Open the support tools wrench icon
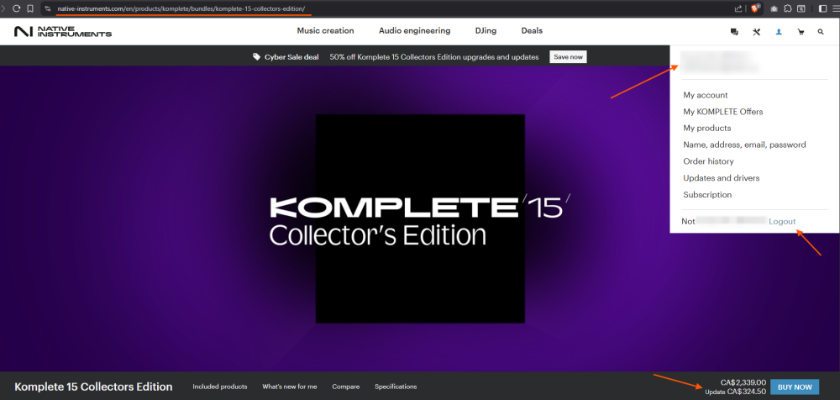The width and height of the screenshot is (840, 400). pos(757,32)
